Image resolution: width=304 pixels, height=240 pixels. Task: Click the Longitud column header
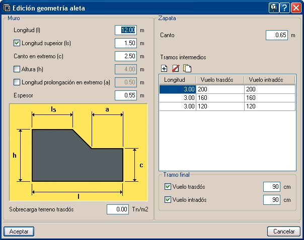coord(177,80)
